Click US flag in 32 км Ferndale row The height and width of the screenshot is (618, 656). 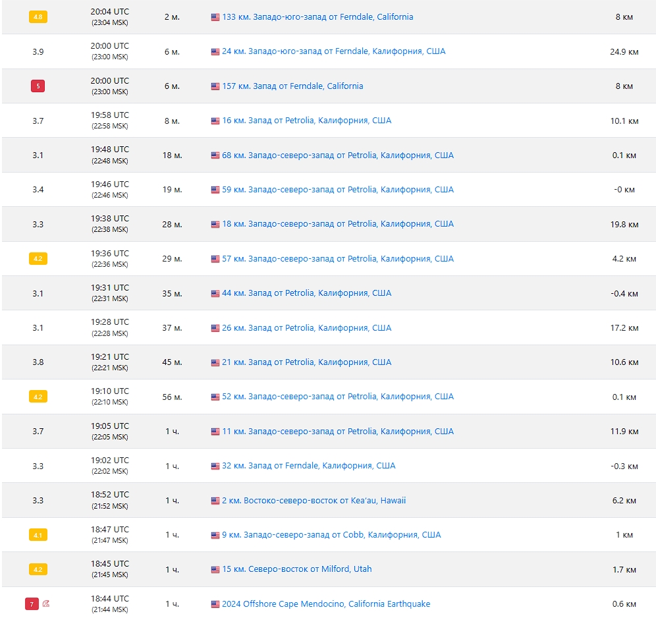click(215, 466)
